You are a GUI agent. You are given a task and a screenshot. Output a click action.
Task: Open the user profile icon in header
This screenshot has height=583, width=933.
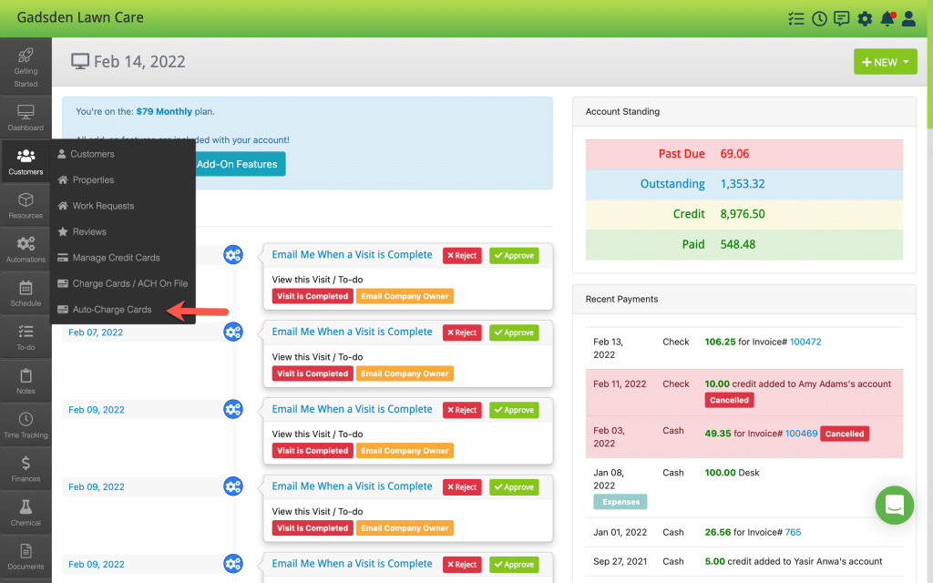908,18
